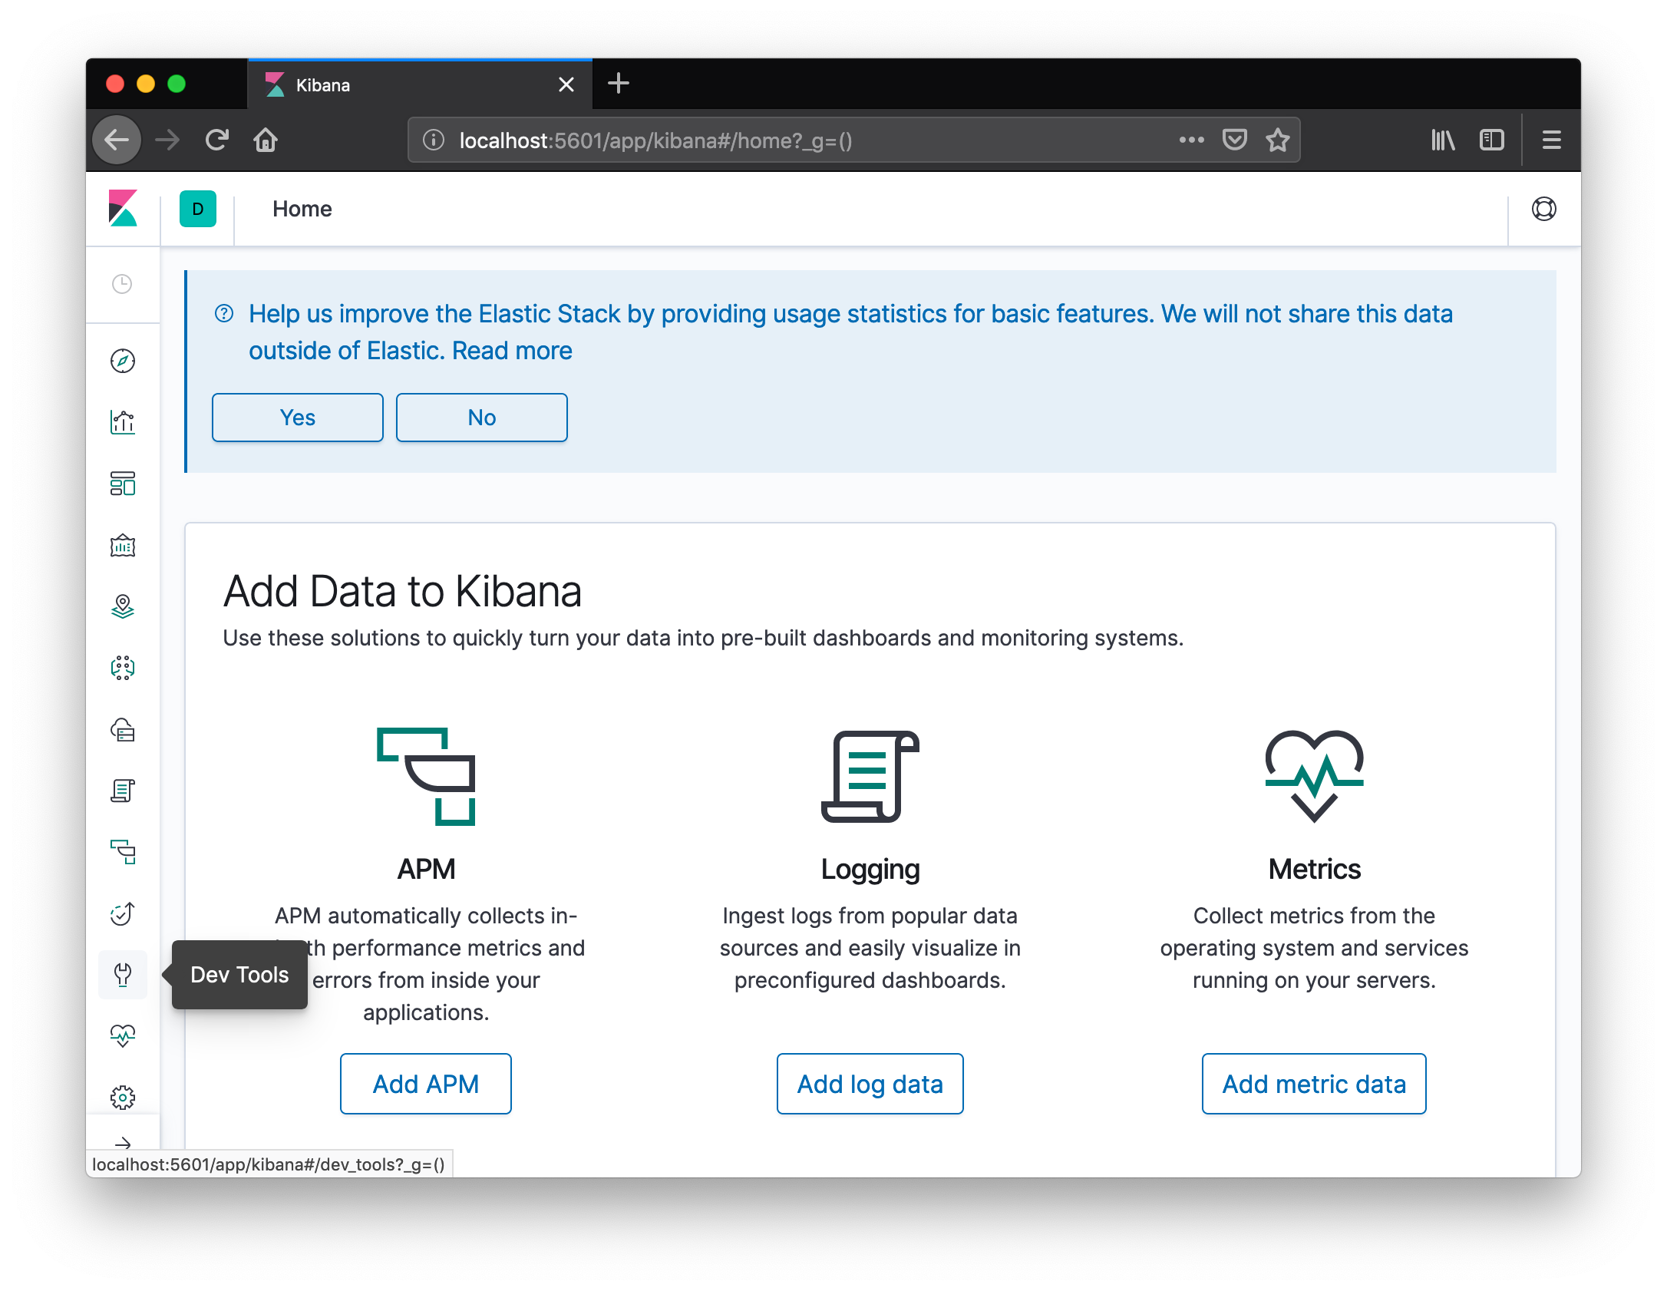The image size is (1667, 1291).
Task: Open the Maps sidebar icon
Action: [123, 606]
